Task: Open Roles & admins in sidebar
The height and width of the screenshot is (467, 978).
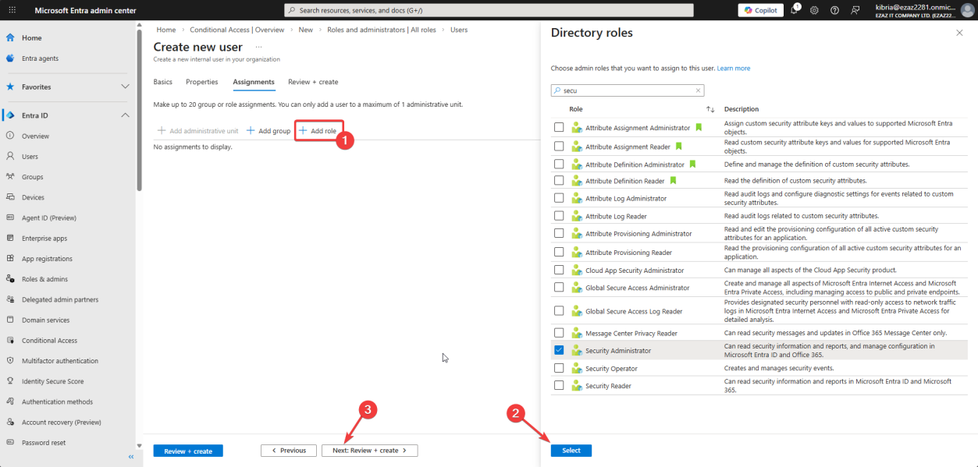Action: pyautogui.click(x=44, y=279)
